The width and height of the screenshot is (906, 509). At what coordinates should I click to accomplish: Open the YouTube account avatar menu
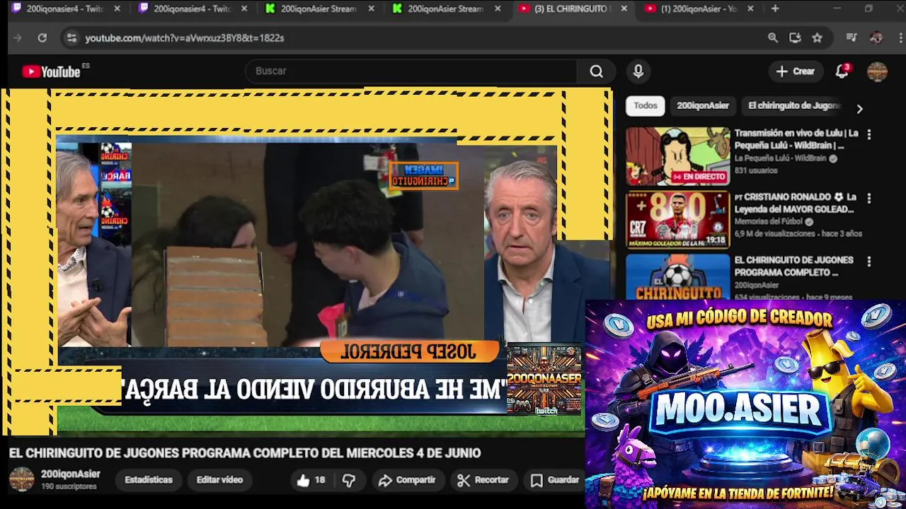click(877, 71)
